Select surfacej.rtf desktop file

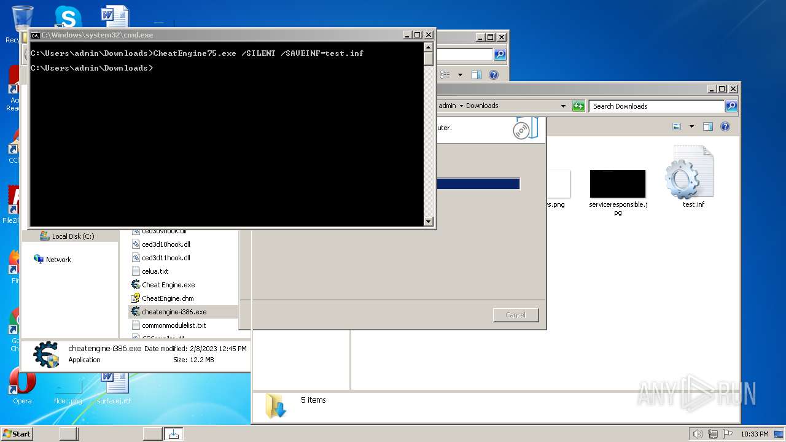click(x=114, y=387)
